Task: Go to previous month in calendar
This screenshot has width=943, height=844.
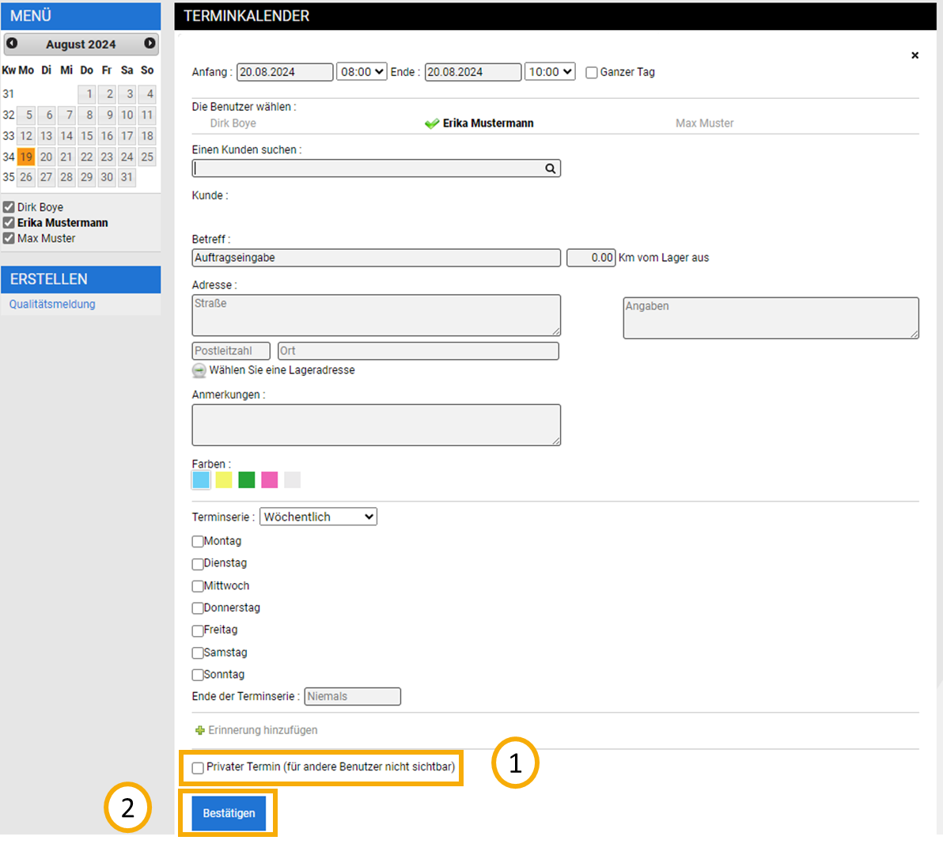Action: click(x=12, y=44)
